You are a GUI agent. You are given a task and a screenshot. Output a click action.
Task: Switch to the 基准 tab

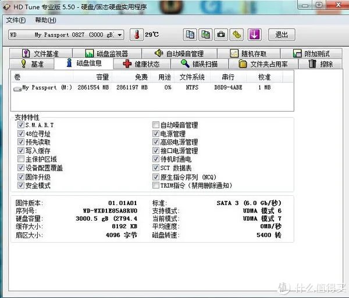point(32,64)
